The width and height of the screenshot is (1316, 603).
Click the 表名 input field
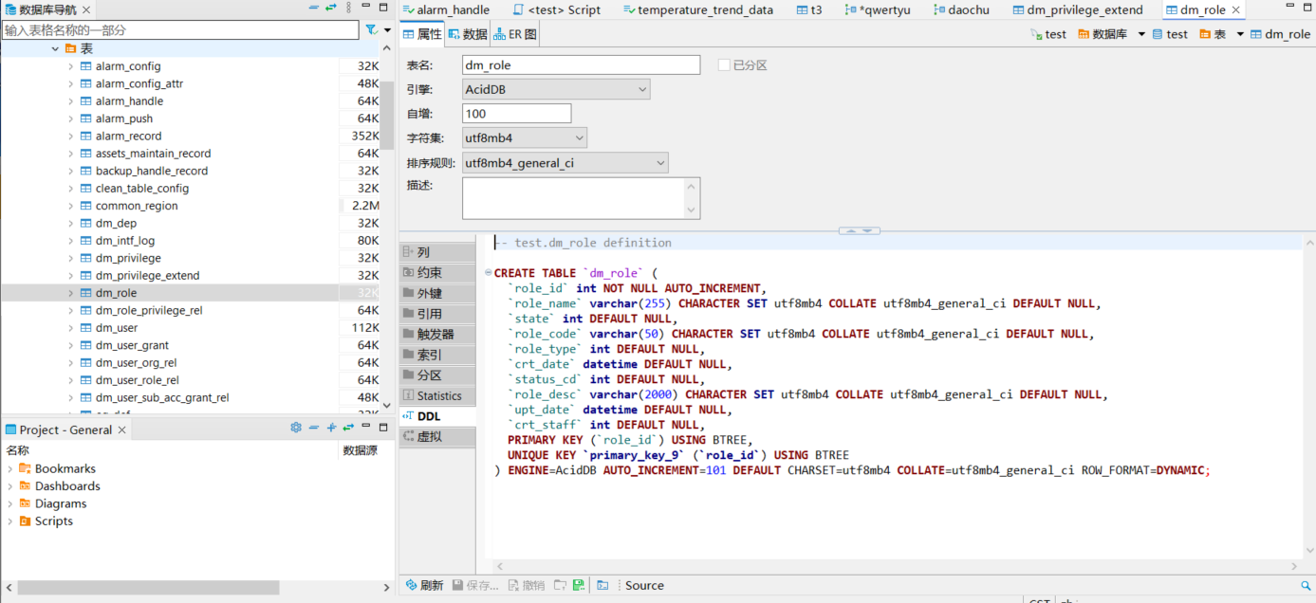click(x=581, y=65)
